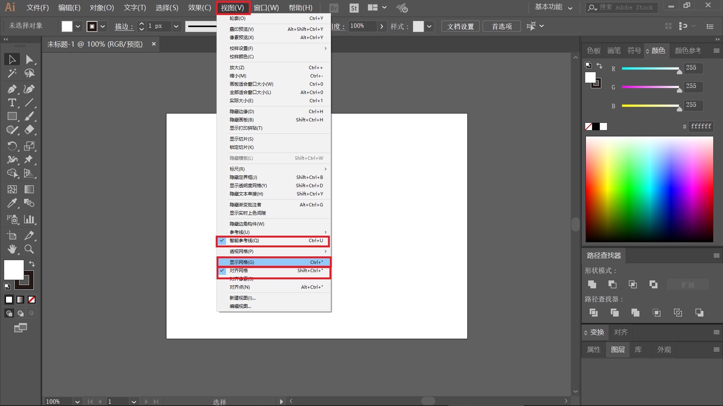Select the Hand tool

click(x=12, y=249)
